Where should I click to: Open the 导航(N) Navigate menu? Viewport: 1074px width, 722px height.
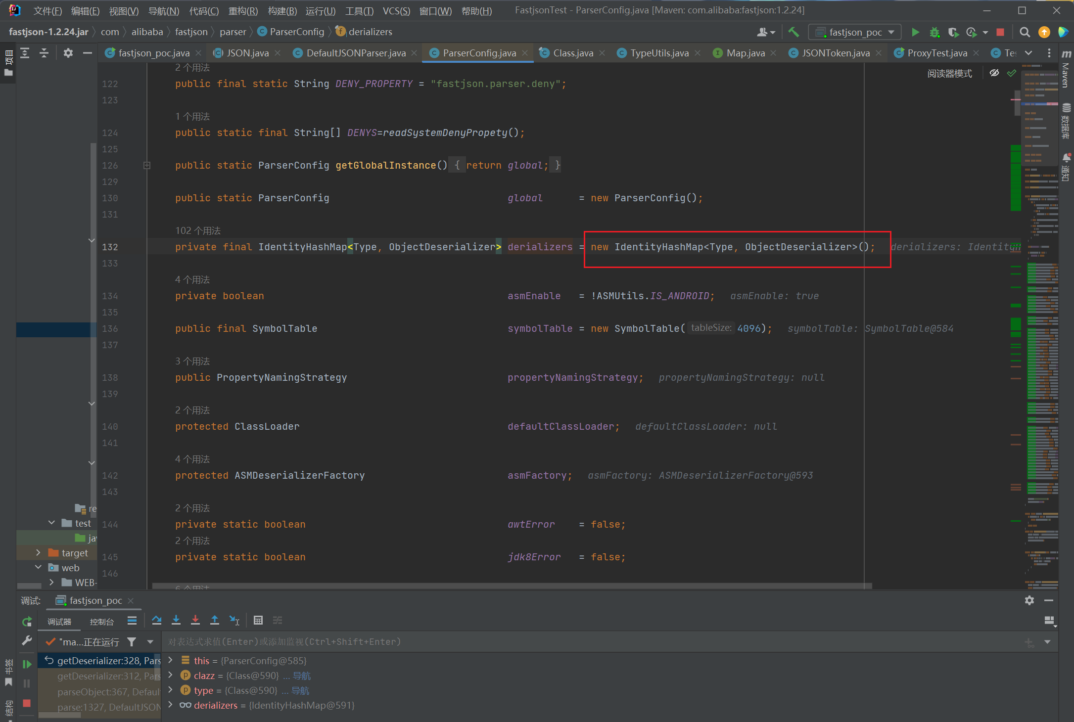point(164,11)
